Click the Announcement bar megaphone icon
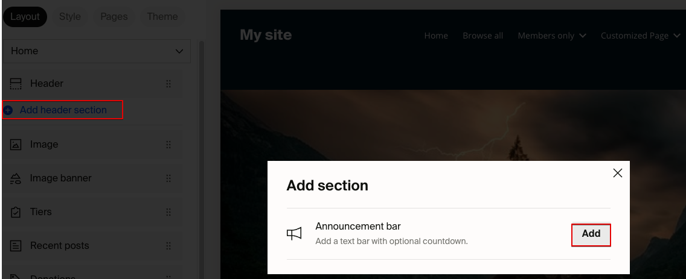The image size is (686, 279). (x=294, y=234)
